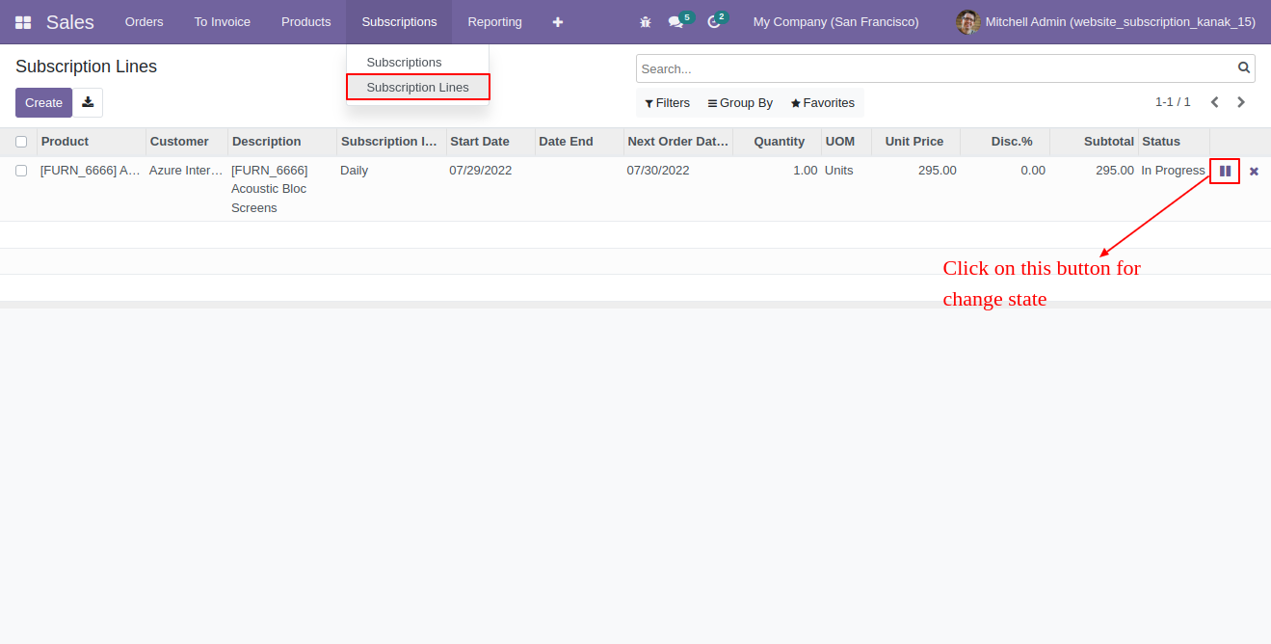The width and height of the screenshot is (1271, 644).
Task: Sort by the Disc.% column header
Action: 1005,142
